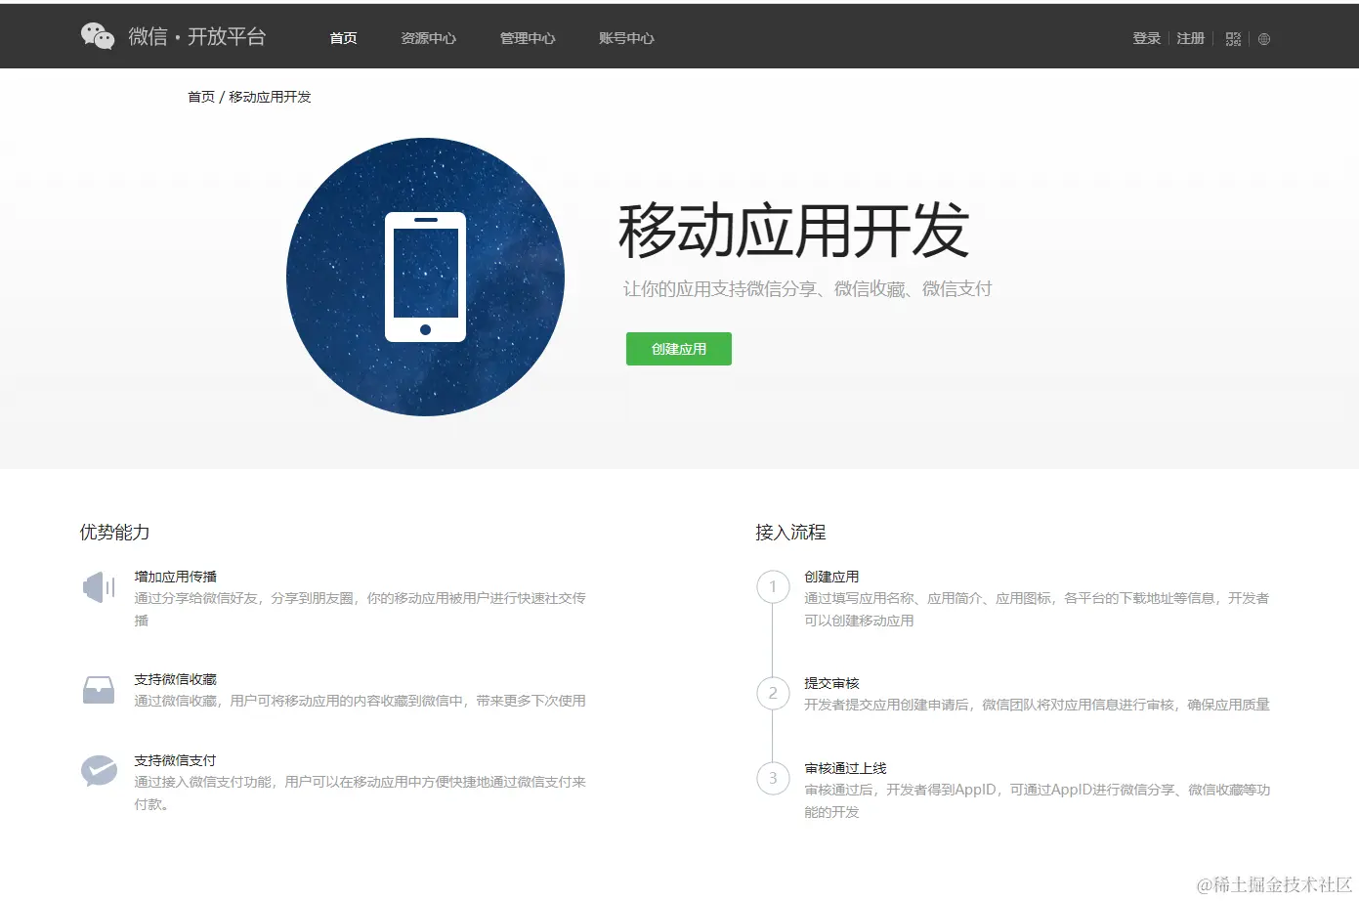Click the globe language icon in header
Viewport: 1359px width, 901px height.
tap(1264, 39)
